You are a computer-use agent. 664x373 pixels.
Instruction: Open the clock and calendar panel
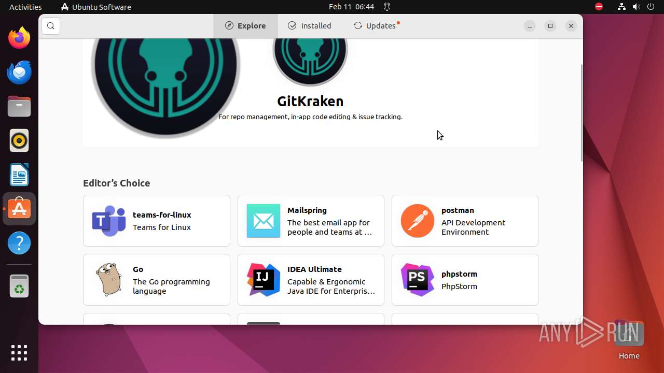(351, 7)
